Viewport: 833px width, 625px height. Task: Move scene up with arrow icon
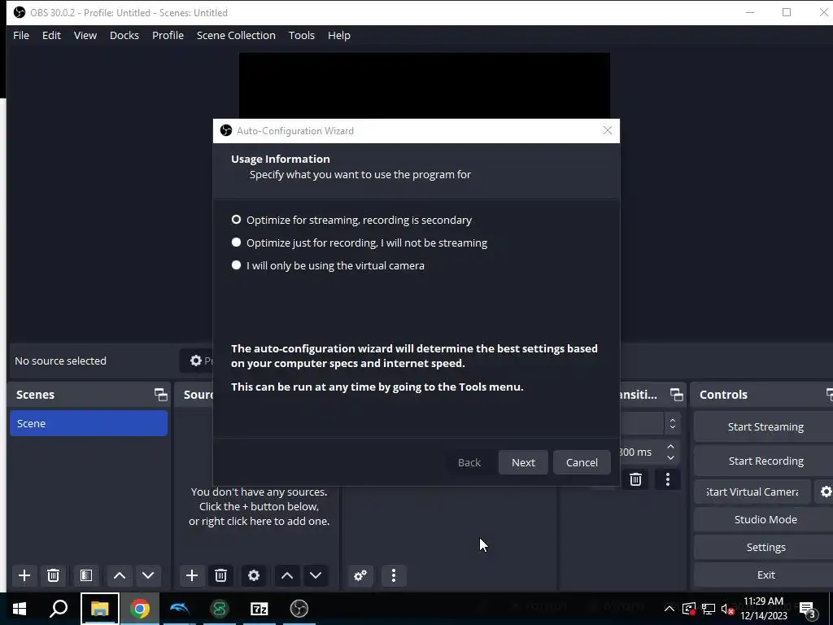point(120,575)
